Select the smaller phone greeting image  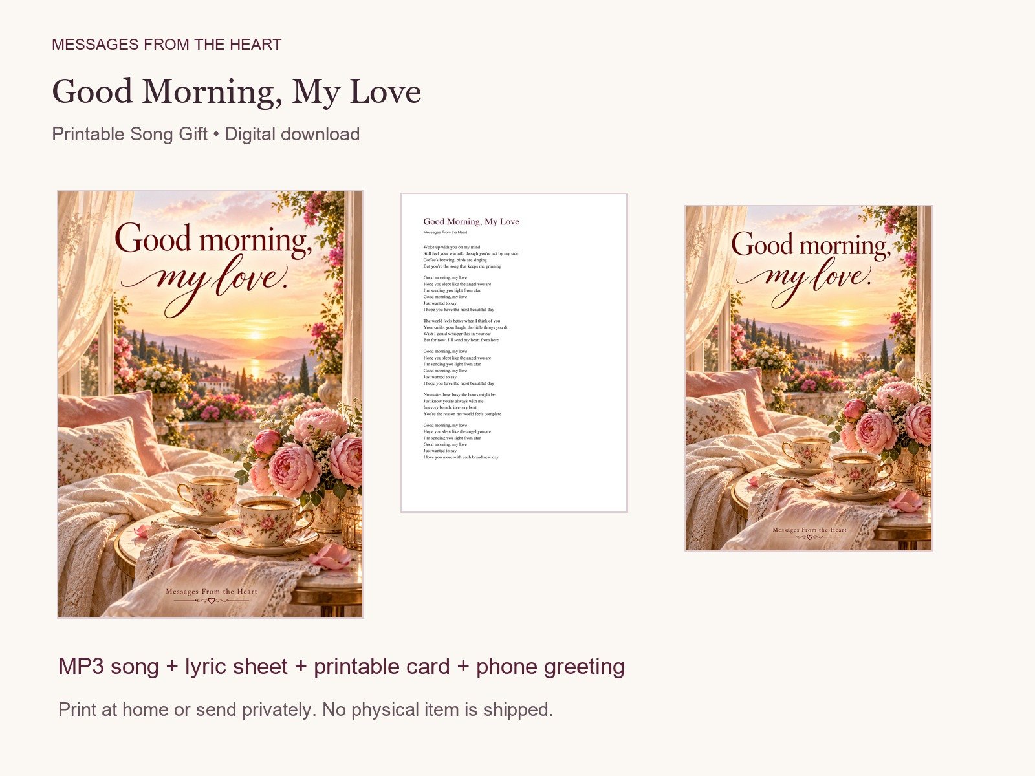point(809,378)
